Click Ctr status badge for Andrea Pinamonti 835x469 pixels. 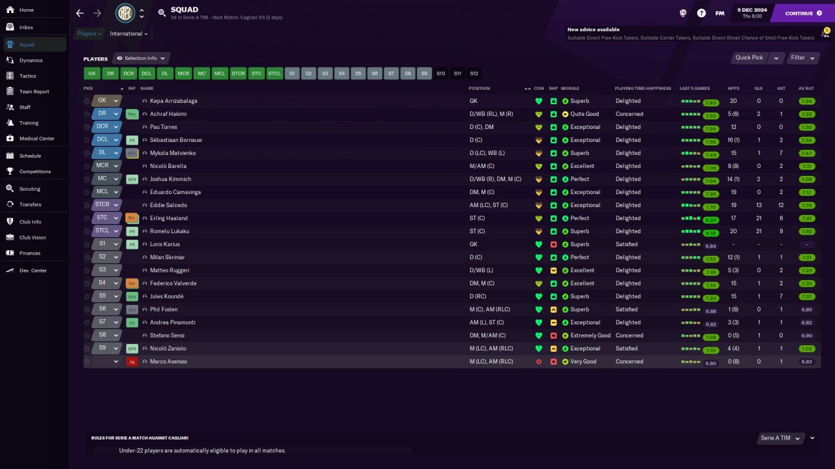[132, 322]
